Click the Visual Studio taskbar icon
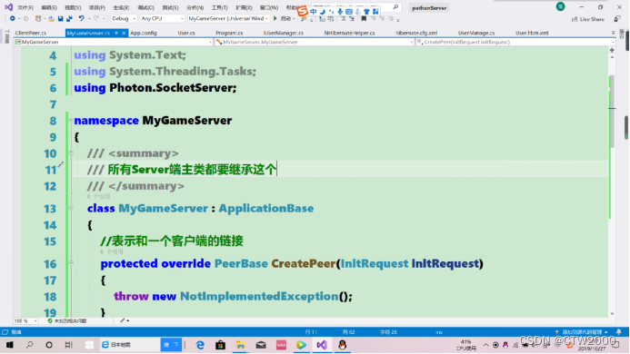 point(322,345)
